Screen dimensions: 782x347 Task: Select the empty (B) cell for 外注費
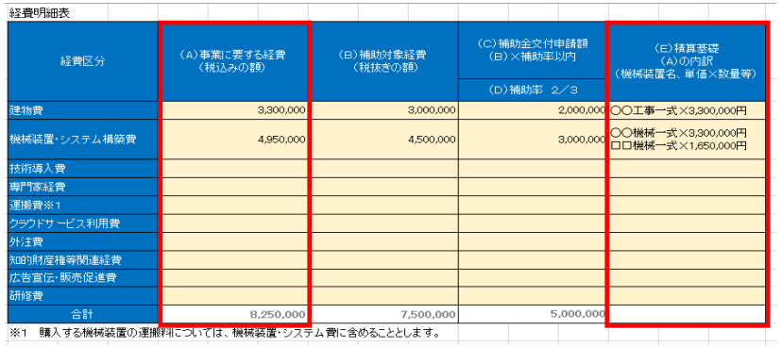[382, 242]
